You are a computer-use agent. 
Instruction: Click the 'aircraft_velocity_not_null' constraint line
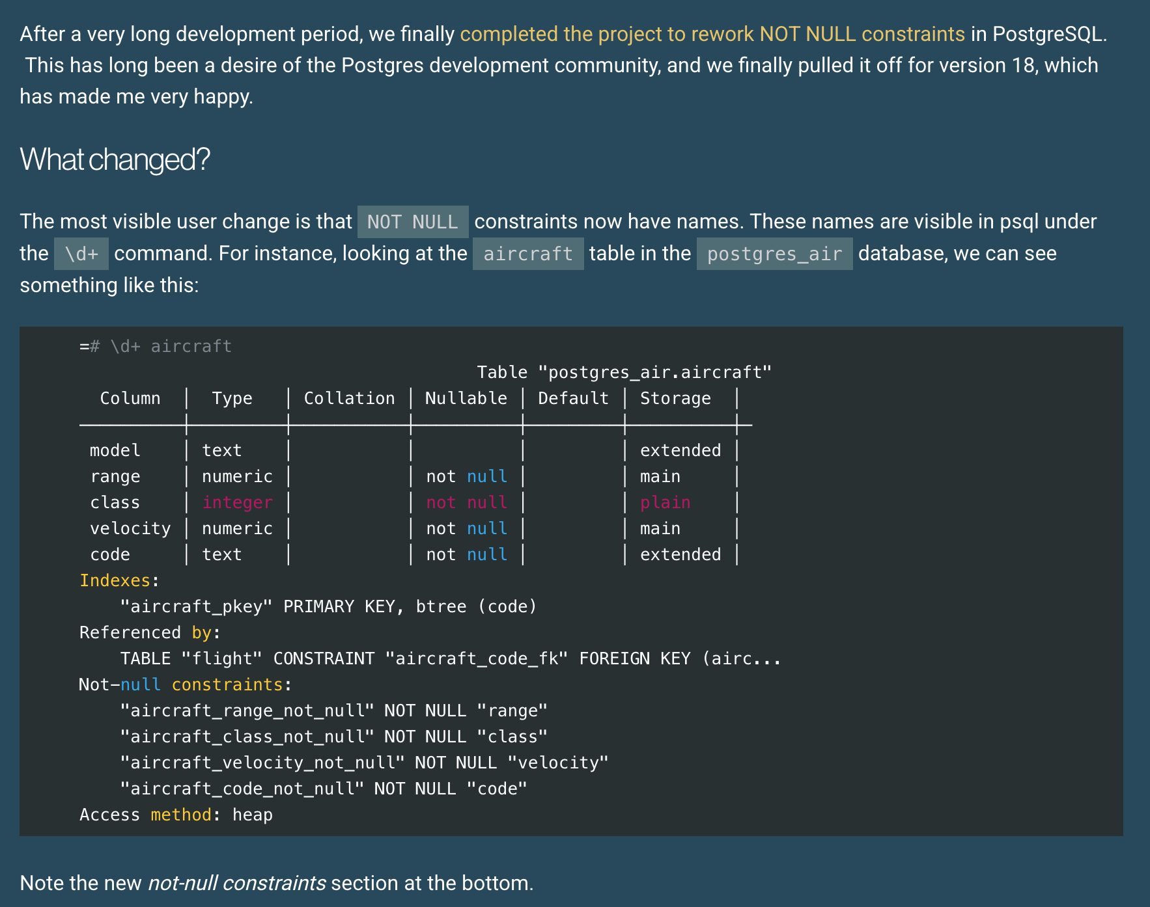pos(365,763)
